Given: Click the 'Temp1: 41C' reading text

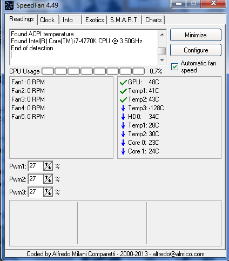Looking at the screenshot, I should (144, 91).
